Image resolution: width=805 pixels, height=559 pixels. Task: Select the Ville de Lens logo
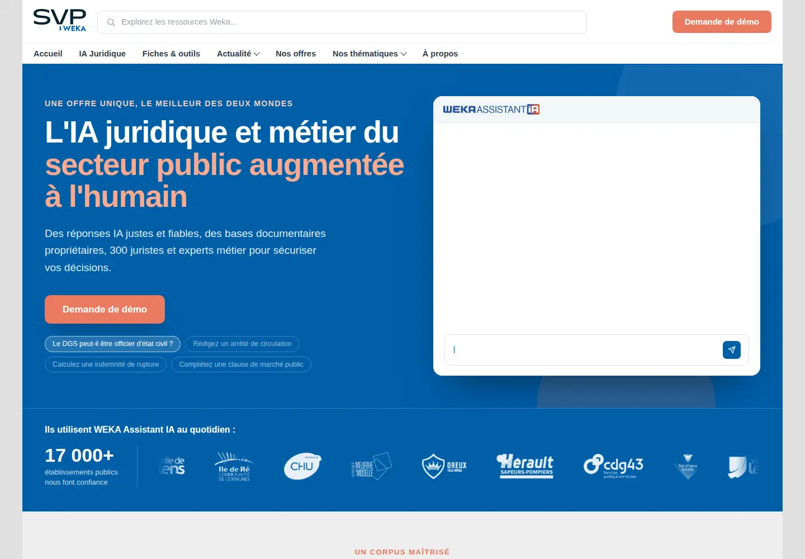(172, 466)
